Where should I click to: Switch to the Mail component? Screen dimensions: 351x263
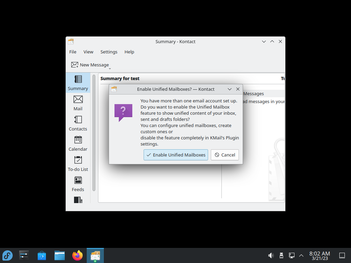[78, 103]
